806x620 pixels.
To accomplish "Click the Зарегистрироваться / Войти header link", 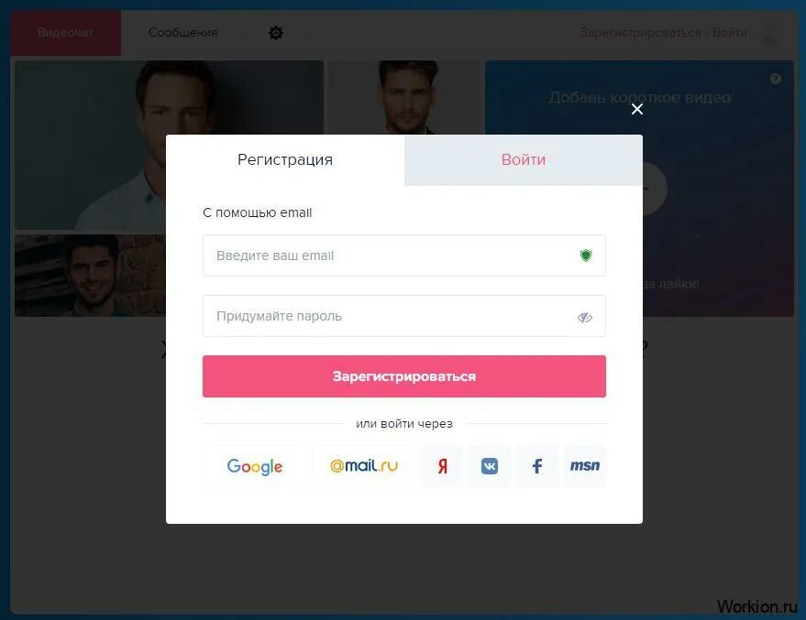I will tap(663, 32).
